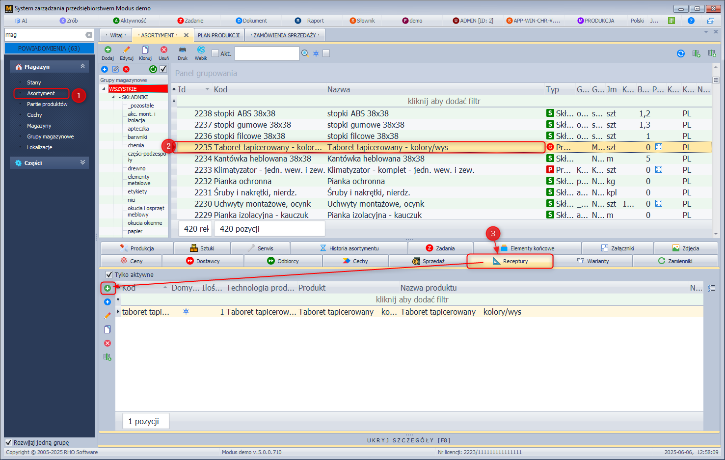725x460 pixels.
Task: Uncheck the Tylko aktywne checkbox
Action: point(109,274)
